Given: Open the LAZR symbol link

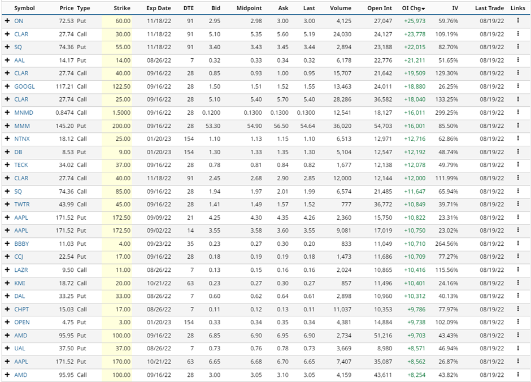Looking at the screenshot, I should tap(21, 270).
